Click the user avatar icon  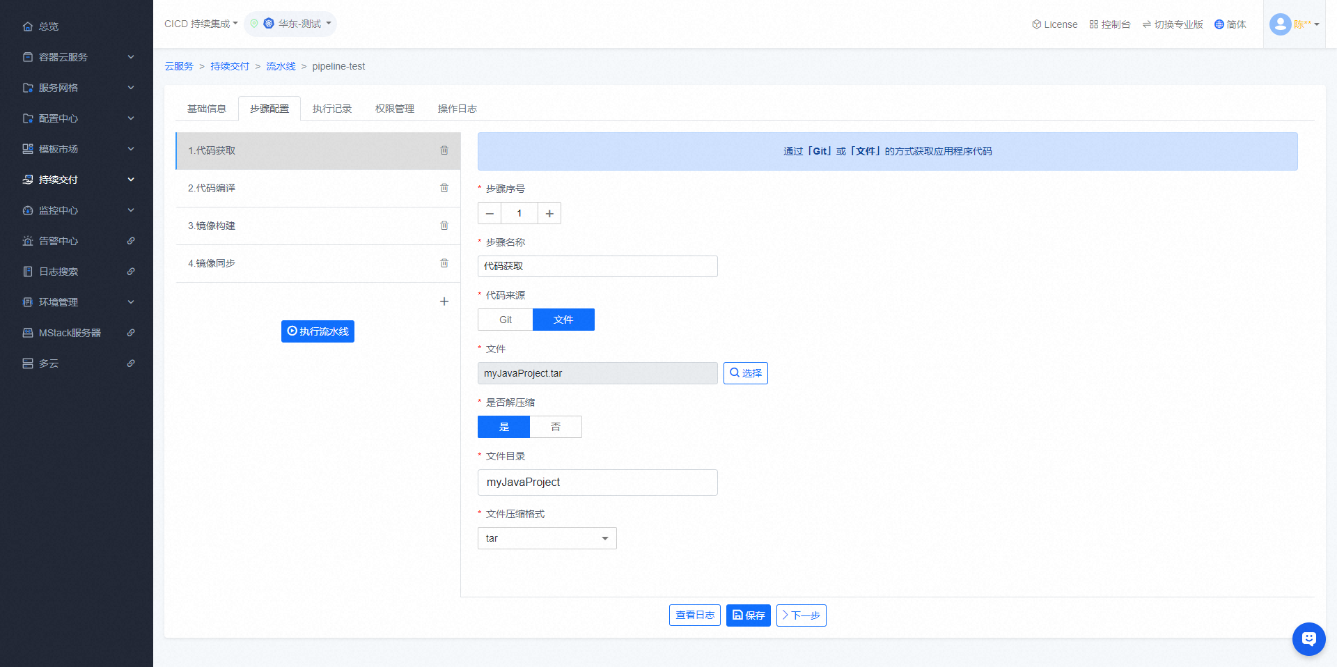tap(1280, 24)
